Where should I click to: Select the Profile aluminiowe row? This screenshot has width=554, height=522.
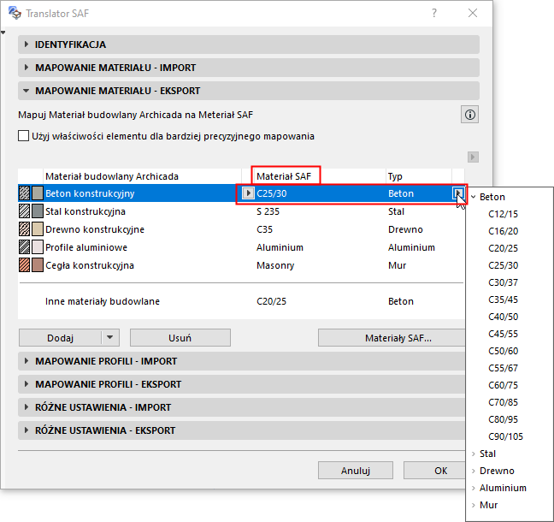coord(241,247)
